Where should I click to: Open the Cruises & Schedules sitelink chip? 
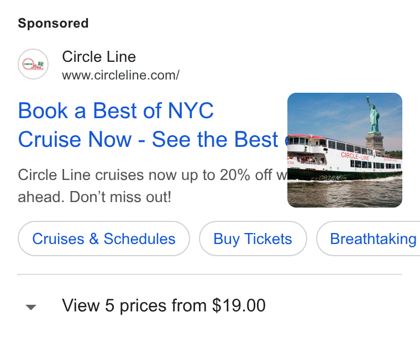(x=104, y=239)
